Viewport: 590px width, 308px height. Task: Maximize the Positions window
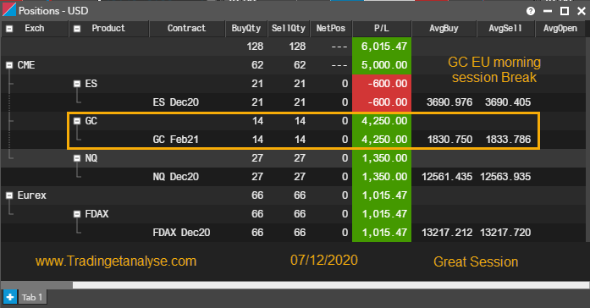(565, 11)
